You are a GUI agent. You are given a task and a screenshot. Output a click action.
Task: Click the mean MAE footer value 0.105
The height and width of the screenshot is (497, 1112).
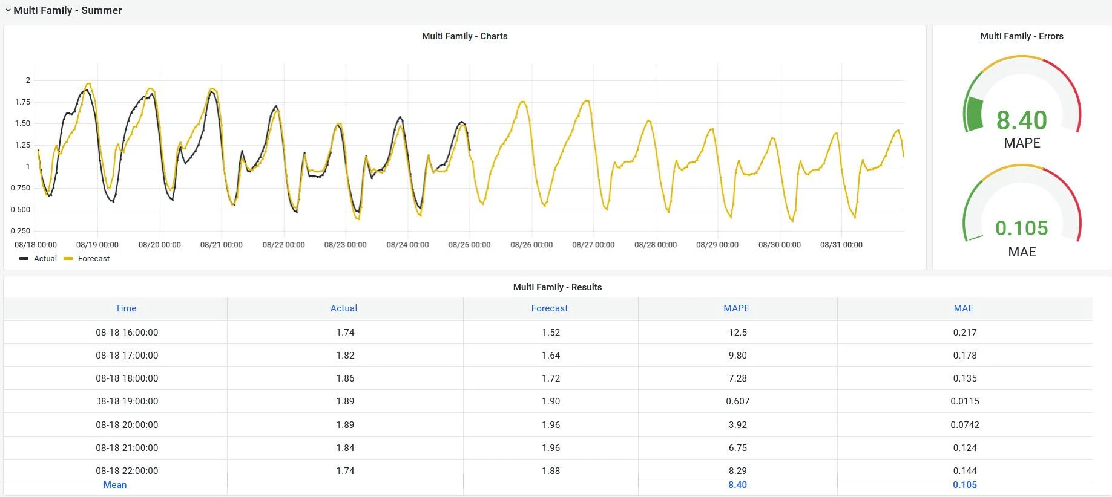coord(965,485)
